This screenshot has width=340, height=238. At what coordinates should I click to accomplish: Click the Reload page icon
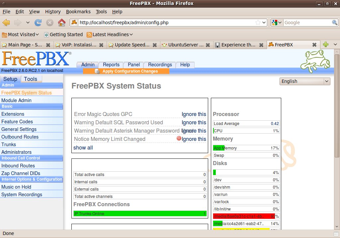[38, 23]
